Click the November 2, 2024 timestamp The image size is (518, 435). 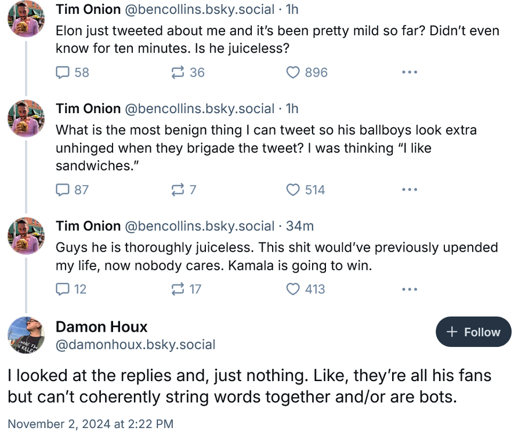(x=90, y=424)
